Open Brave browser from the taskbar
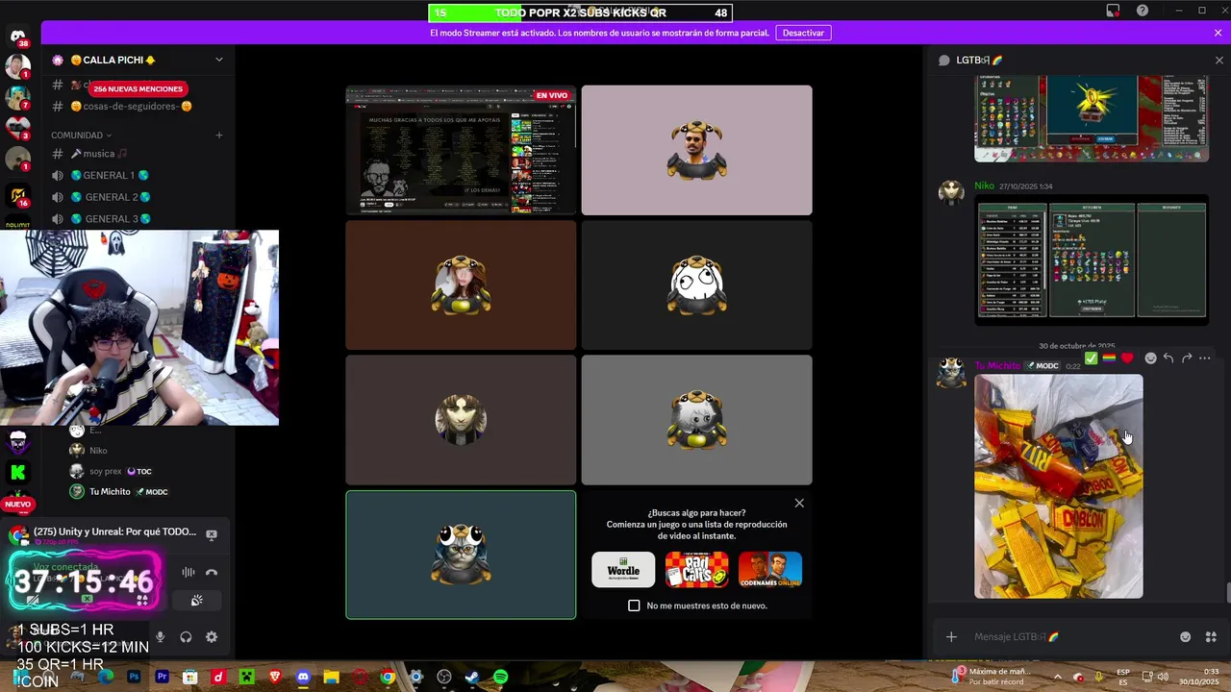 point(275,677)
